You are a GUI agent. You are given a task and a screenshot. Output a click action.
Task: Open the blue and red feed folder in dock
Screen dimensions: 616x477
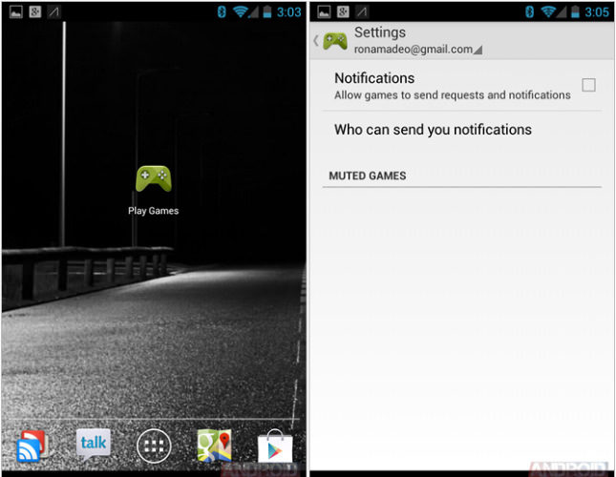30,446
